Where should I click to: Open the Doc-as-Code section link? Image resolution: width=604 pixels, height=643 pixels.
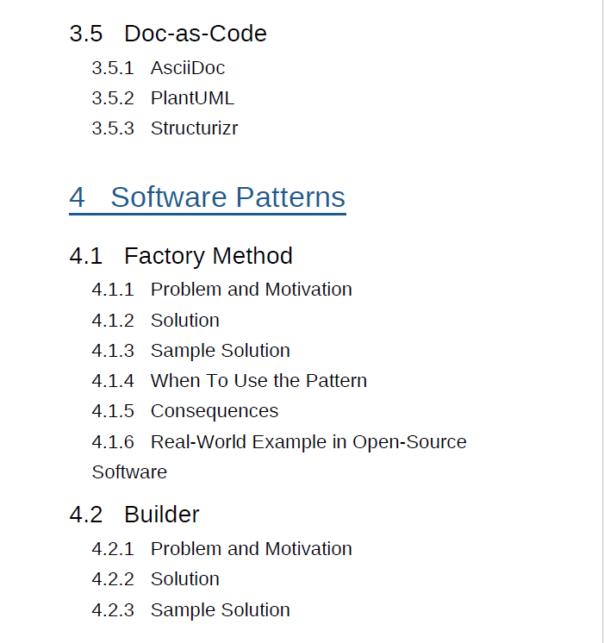[195, 34]
